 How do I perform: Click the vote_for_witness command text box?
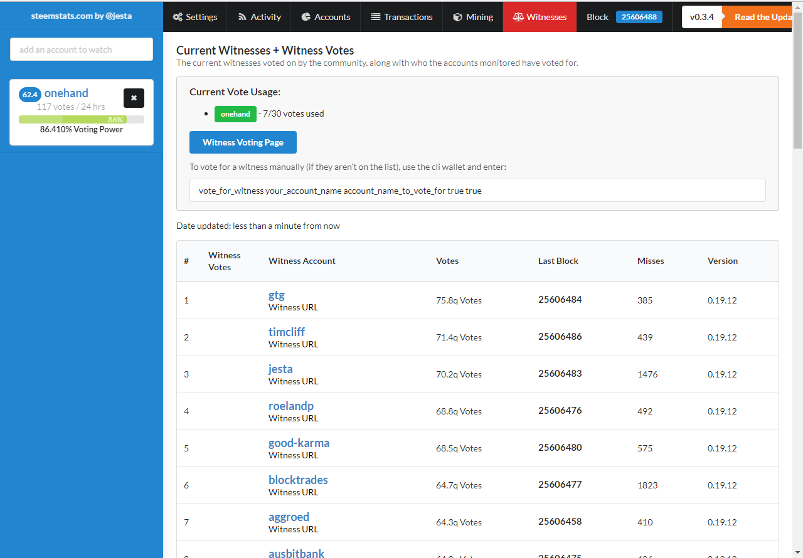tap(477, 191)
